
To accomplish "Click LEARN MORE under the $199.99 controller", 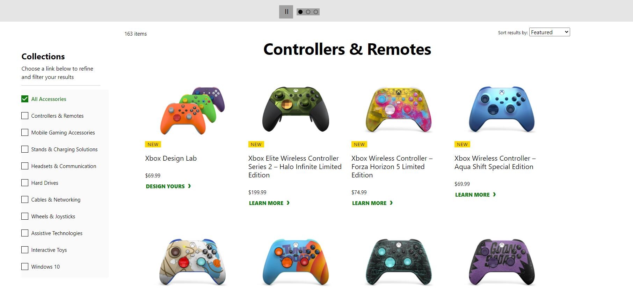I will [269, 203].
